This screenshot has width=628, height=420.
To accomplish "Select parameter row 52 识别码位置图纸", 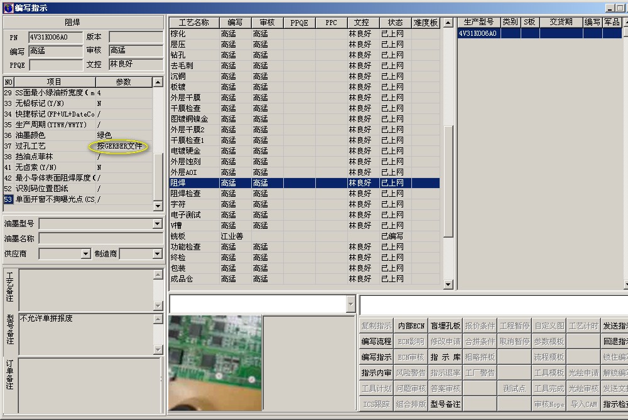I will [78, 189].
